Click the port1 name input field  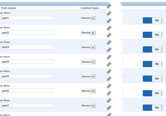pos(27,18)
